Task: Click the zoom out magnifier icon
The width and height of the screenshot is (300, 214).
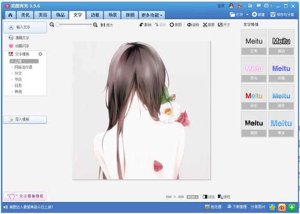Action: [x=52, y=25]
